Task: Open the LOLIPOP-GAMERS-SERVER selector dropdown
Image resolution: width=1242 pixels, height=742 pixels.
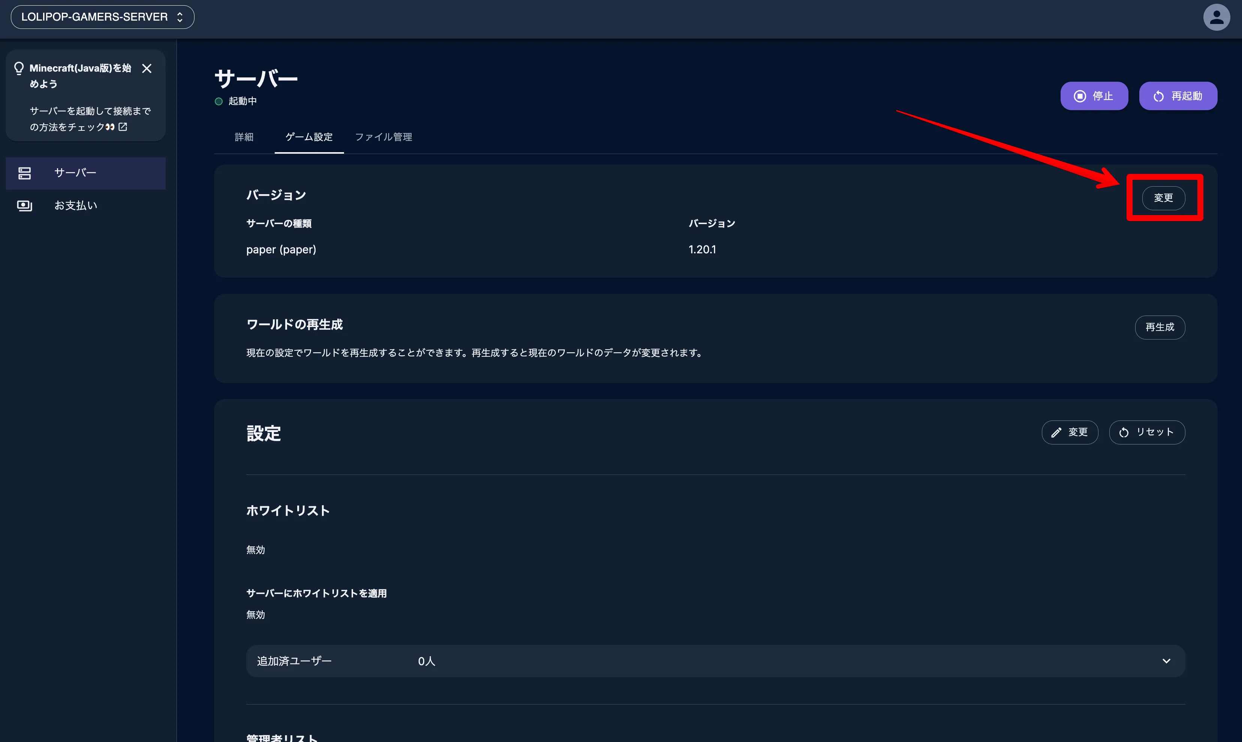Action: 102,17
